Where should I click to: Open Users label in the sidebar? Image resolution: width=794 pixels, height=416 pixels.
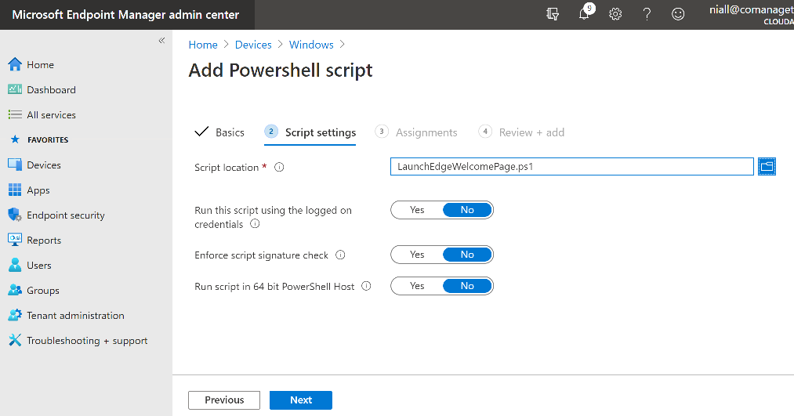[x=39, y=265]
